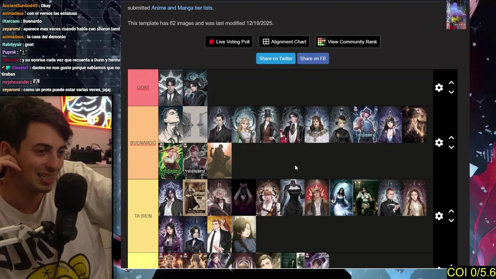
Task: Select the blue captain card numbered 26
Action: [365, 124]
